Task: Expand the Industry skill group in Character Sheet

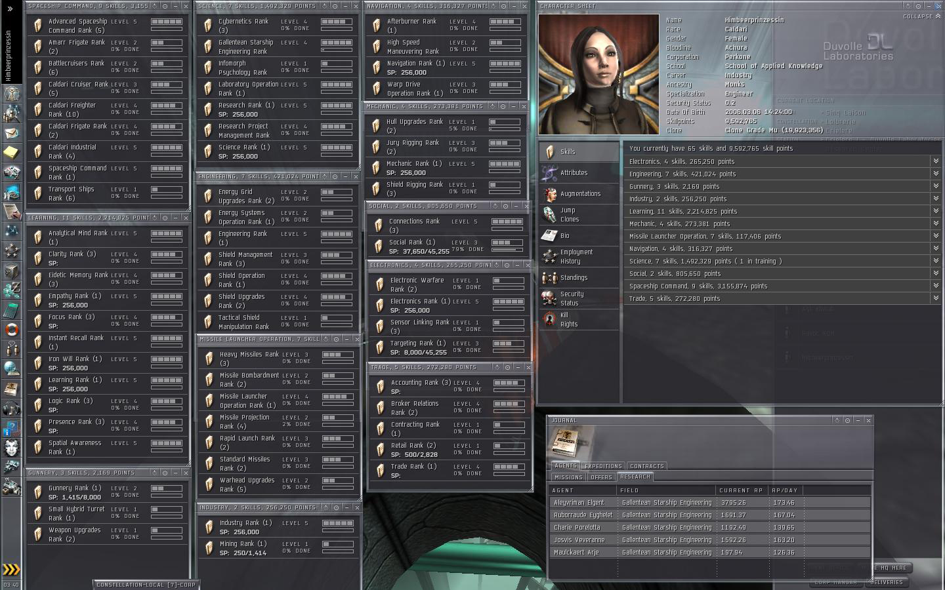Action: click(936, 199)
